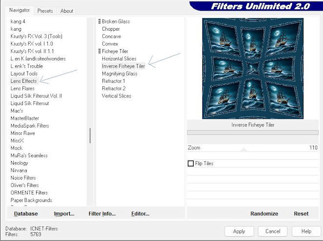This screenshot has width=323, height=241.
Task: Click the Fisheye Tiler grip icon
Action: coord(100,51)
